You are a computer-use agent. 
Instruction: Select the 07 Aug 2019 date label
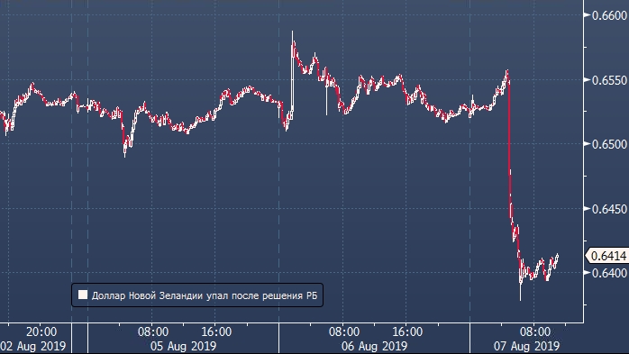coord(526,346)
